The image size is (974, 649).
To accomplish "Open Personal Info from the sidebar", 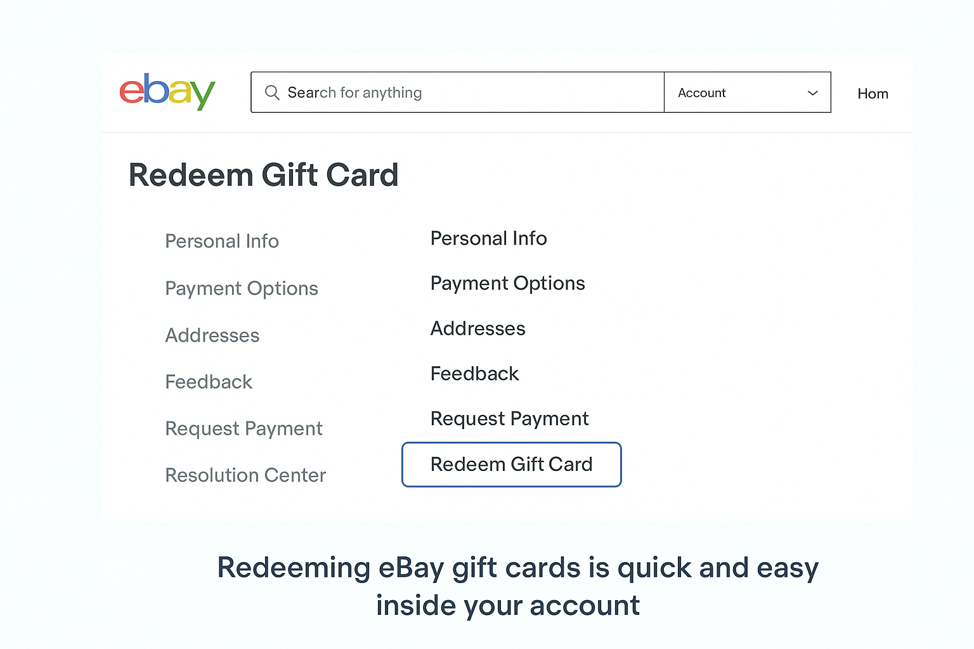I will (x=222, y=241).
